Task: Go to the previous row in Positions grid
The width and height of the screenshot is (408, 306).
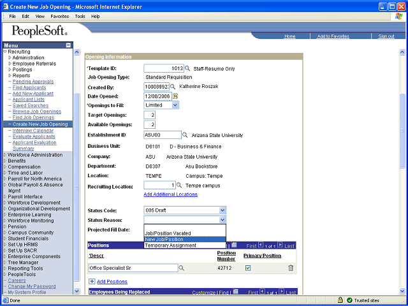Action: tap(261, 245)
